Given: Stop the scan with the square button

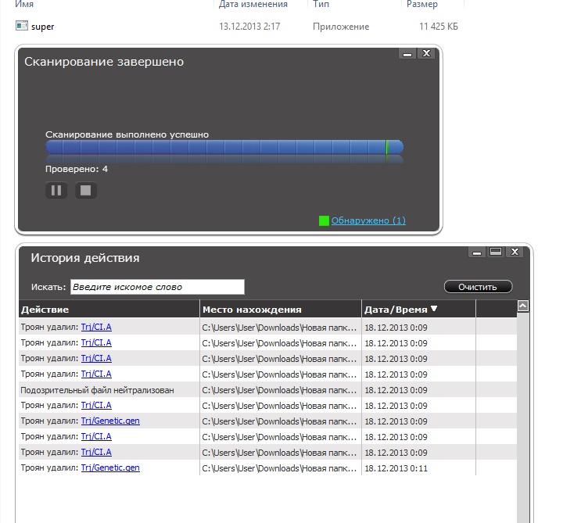Looking at the screenshot, I should (85, 190).
